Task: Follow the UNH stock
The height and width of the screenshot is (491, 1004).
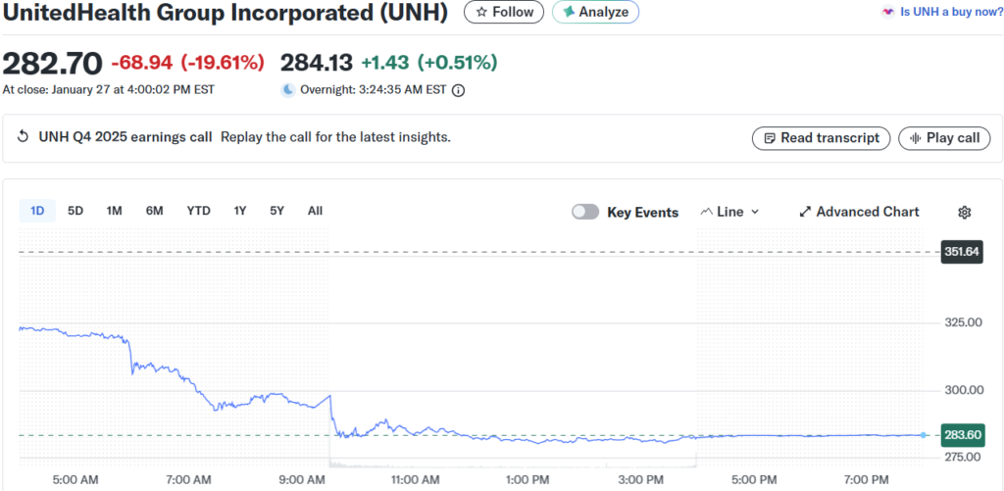Action: (x=504, y=12)
